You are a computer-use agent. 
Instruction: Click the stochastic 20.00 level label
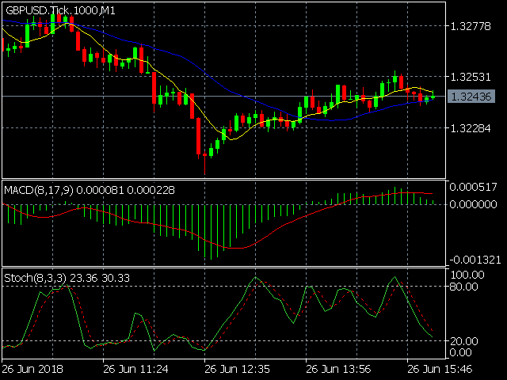click(463, 341)
